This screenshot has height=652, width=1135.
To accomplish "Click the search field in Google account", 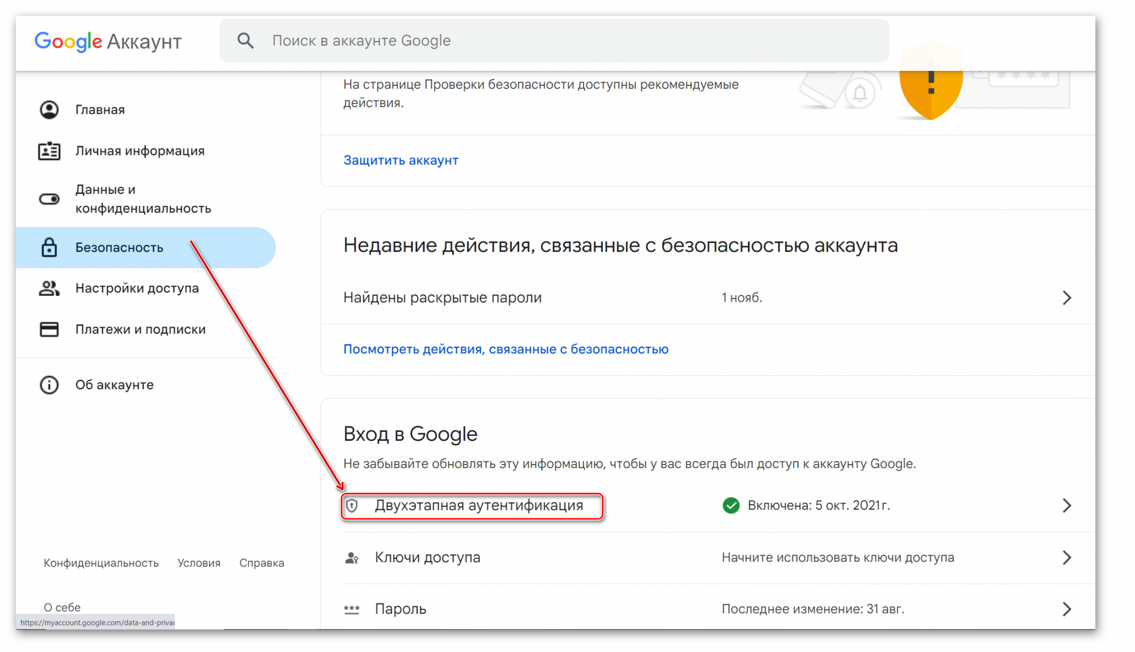I will pyautogui.click(x=554, y=40).
